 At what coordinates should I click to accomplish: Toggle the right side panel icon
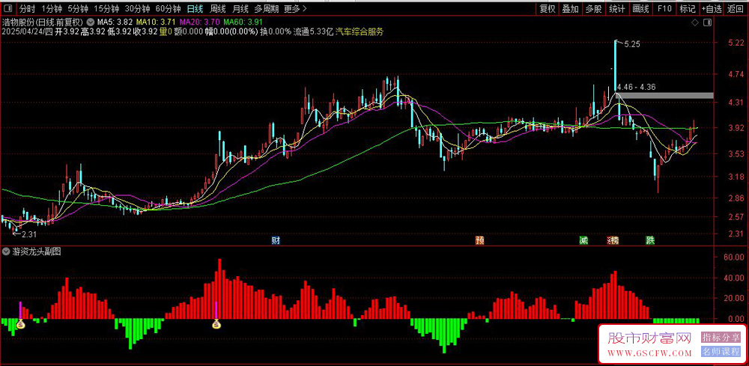[708, 22]
